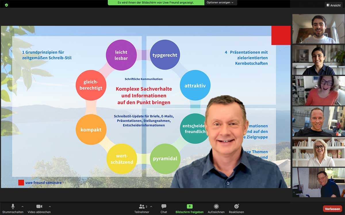Click the green screen-sharing notification banner
The image size is (345, 215).
[156, 3]
